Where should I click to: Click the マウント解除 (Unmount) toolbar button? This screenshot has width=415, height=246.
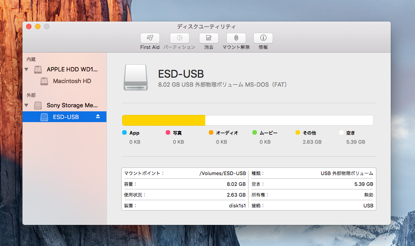point(236,38)
